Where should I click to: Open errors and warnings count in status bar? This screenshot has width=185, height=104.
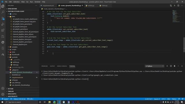click(x=30, y=99)
